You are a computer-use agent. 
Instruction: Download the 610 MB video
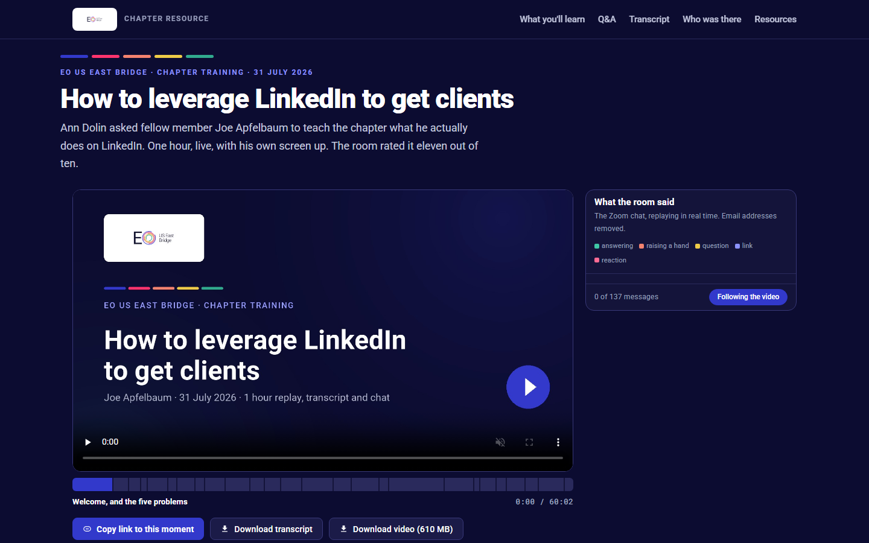coord(396,529)
